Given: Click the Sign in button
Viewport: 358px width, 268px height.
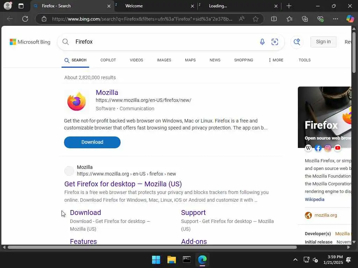Looking at the screenshot, I should 323,42.
